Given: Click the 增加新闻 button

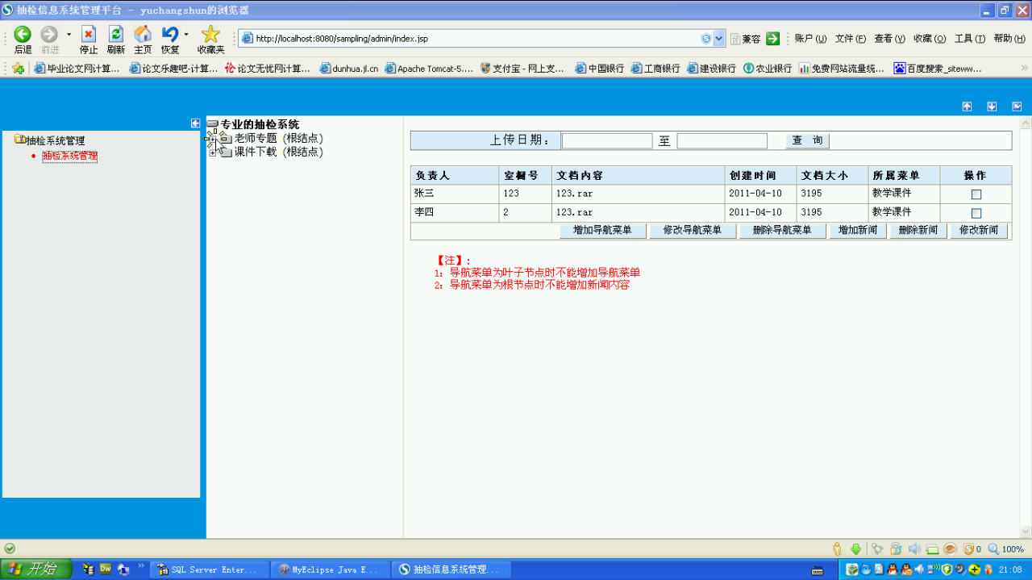Looking at the screenshot, I should point(858,231).
